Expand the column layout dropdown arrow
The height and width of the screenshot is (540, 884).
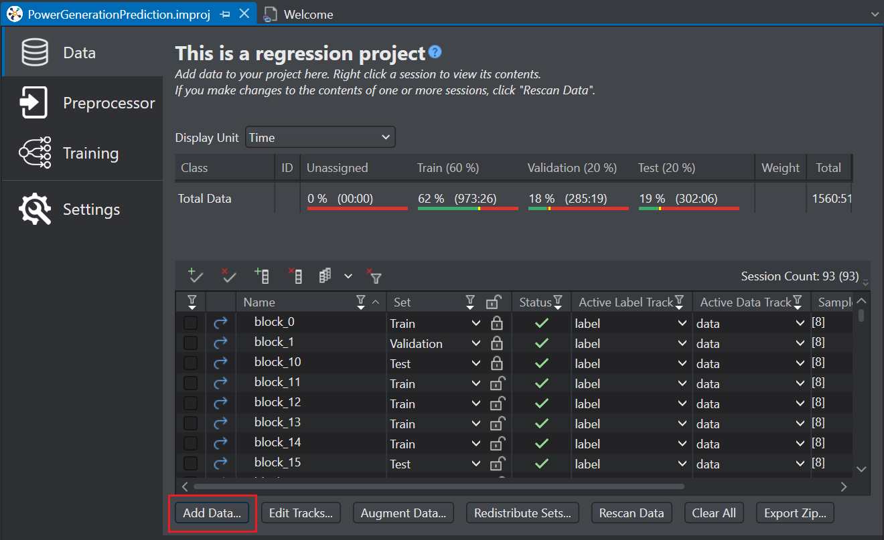coord(348,276)
